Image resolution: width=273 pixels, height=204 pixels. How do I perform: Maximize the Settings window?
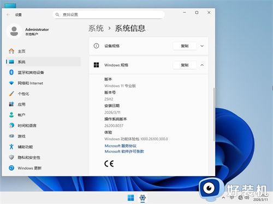click(197, 13)
